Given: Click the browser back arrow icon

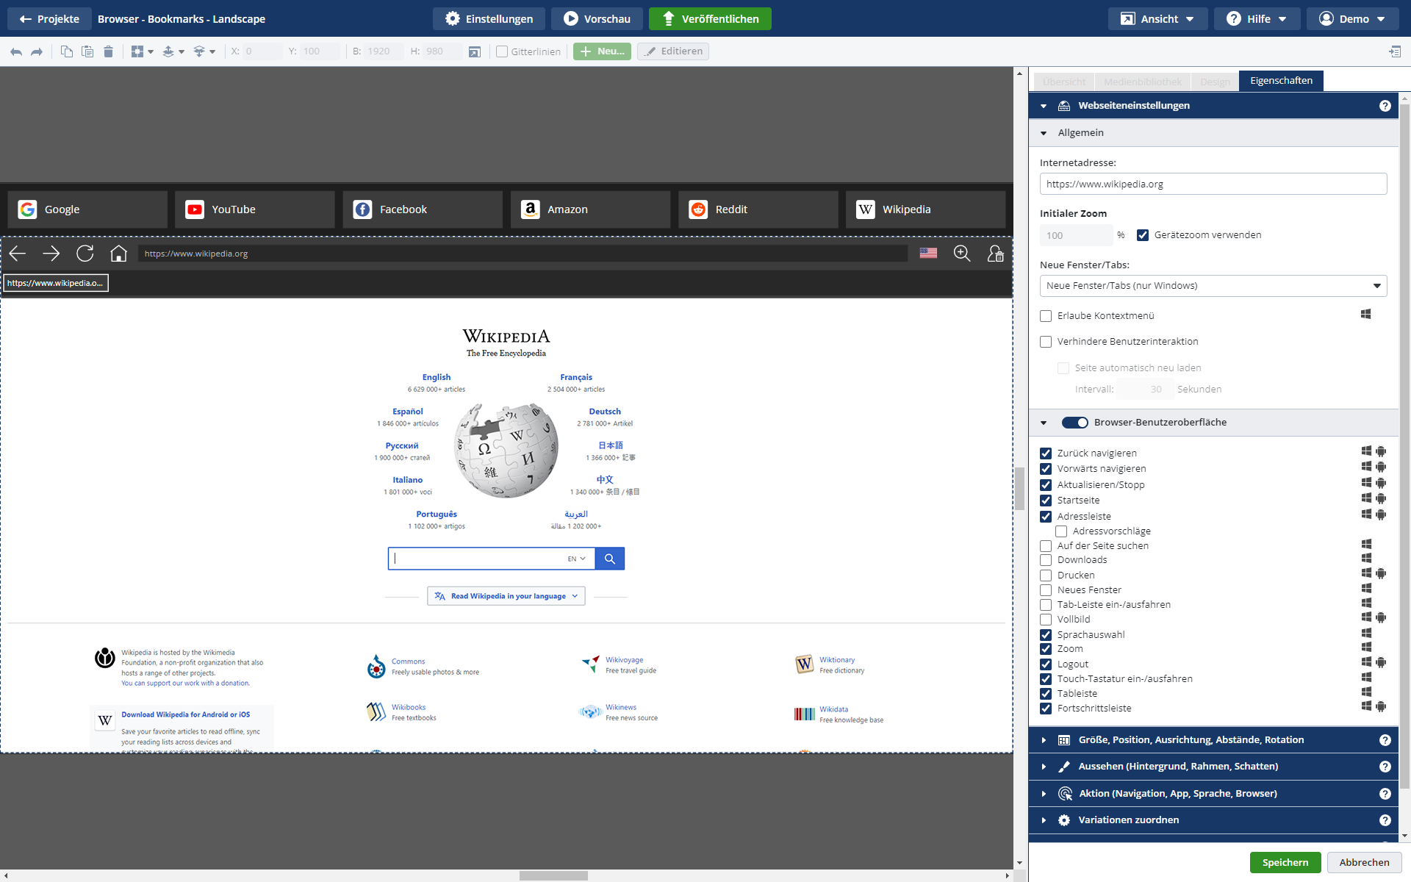Looking at the screenshot, I should [x=18, y=254].
